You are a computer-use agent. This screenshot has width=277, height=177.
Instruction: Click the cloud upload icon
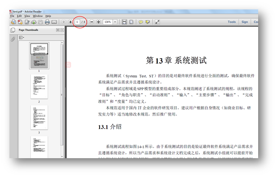click(x=34, y=22)
